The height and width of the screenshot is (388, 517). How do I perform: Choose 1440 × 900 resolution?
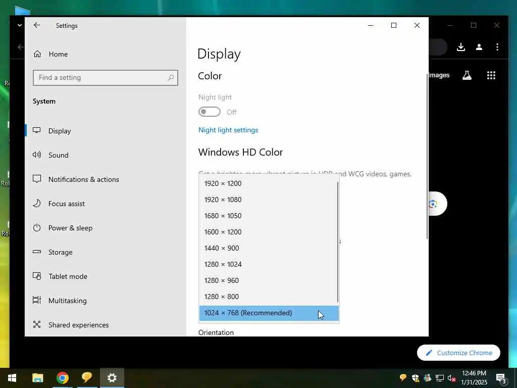tap(269, 248)
